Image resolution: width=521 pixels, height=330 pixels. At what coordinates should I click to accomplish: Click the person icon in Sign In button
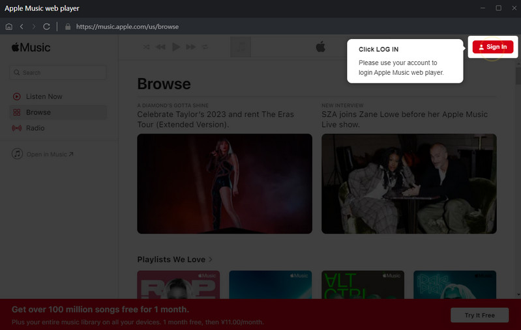pos(481,47)
